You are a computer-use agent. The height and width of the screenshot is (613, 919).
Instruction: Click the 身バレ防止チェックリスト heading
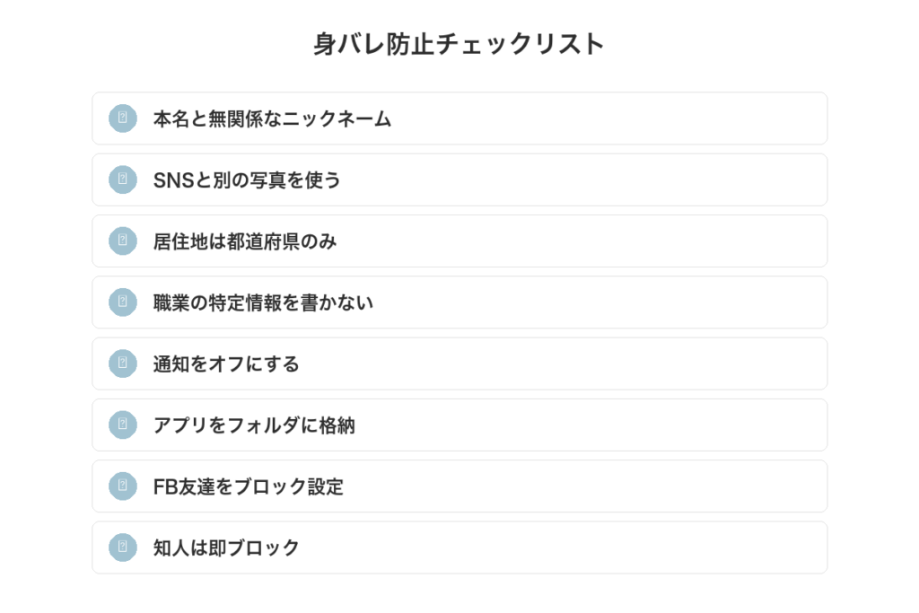[x=459, y=44]
